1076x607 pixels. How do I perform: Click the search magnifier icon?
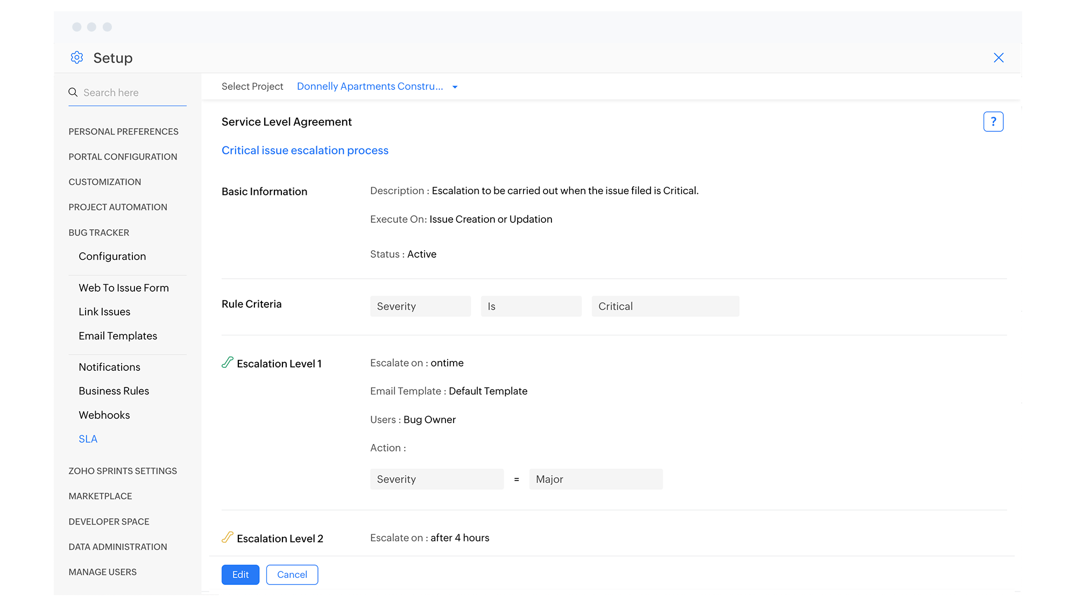pyautogui.click(x=73, y=93)
